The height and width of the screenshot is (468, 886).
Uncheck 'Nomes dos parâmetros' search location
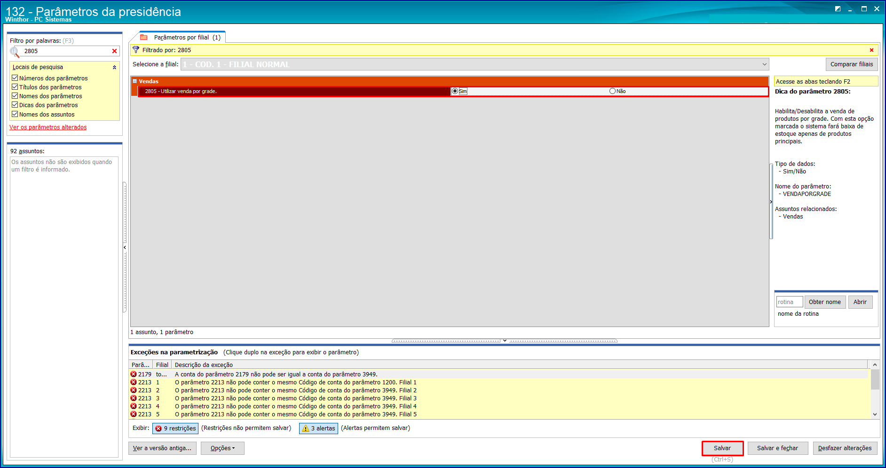tap(15, 96)
